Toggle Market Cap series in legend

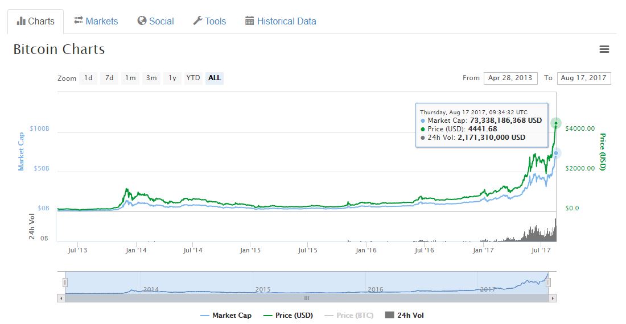point(226,315)
